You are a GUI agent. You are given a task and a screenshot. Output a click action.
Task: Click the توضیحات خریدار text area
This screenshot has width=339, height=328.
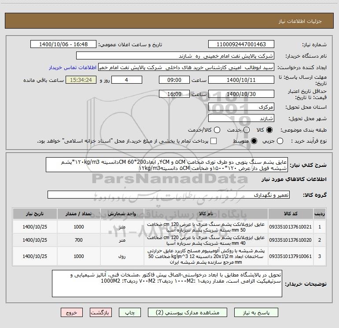tap(167, 283)
